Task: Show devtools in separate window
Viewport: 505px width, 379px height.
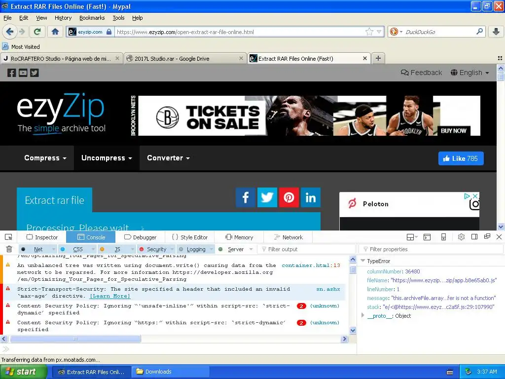Action: point(487,236)
